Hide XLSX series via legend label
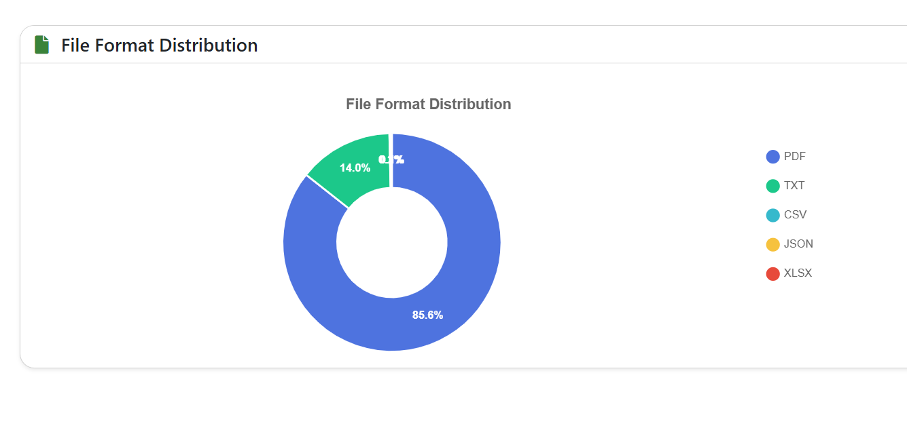 [798, 273]
